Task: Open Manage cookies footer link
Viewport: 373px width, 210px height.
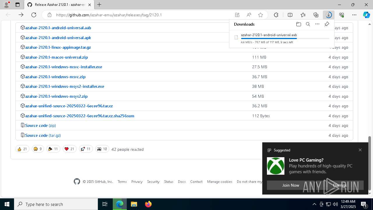Action: (220, 181)
